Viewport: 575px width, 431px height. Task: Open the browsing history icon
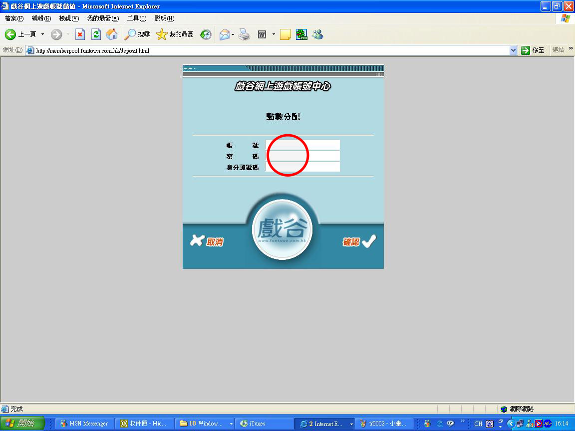tap(206, 34)
